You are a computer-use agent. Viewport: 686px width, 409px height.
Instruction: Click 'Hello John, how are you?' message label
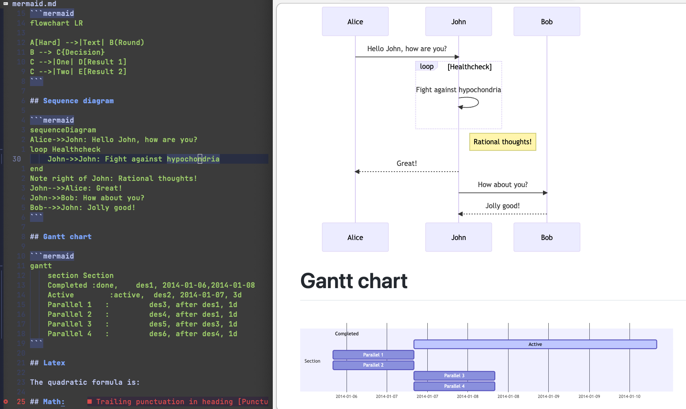pyautogui.click(x=407, y=49)
